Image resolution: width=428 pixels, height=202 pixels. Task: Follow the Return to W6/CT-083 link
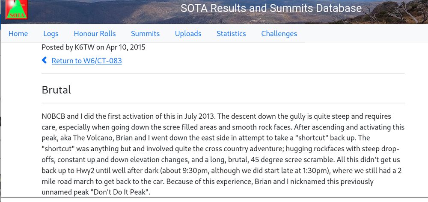click(86, 61)
